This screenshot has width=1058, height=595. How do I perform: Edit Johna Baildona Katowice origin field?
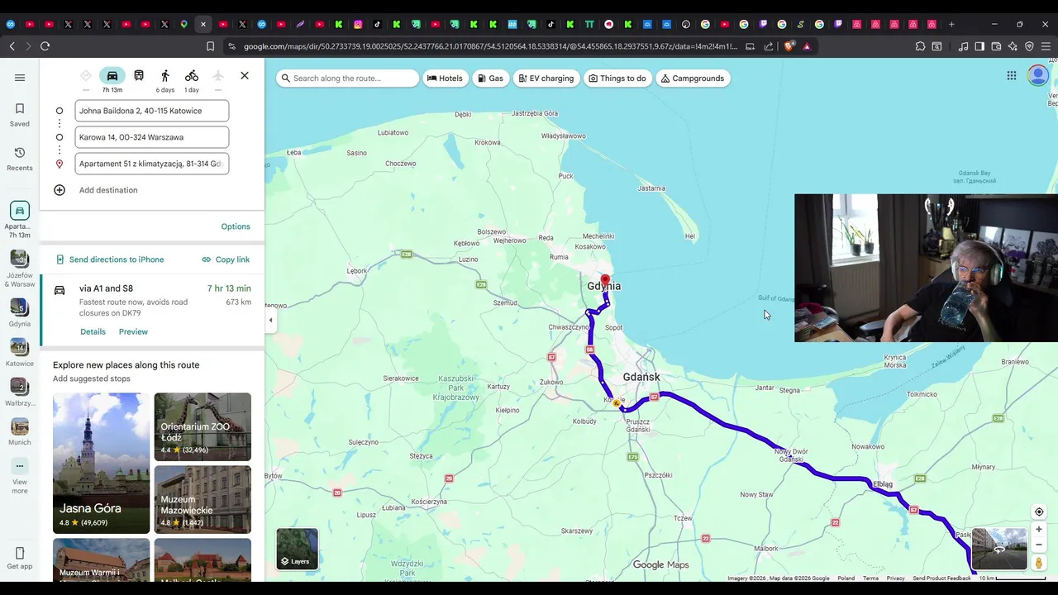152,111
